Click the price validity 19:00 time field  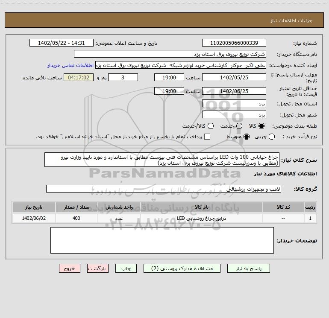pyautogui.click(x=169, y=91)
